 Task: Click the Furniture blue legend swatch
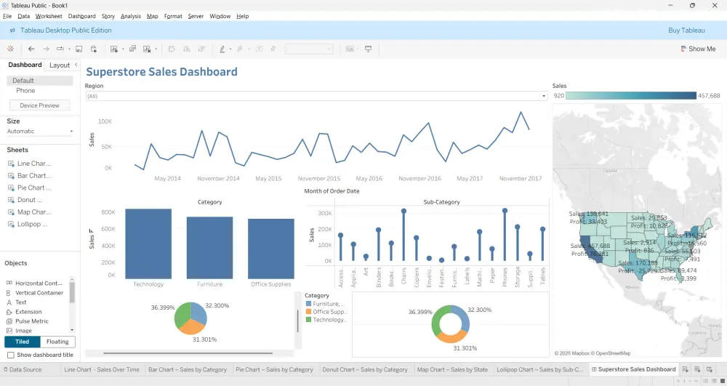(308, 304)
